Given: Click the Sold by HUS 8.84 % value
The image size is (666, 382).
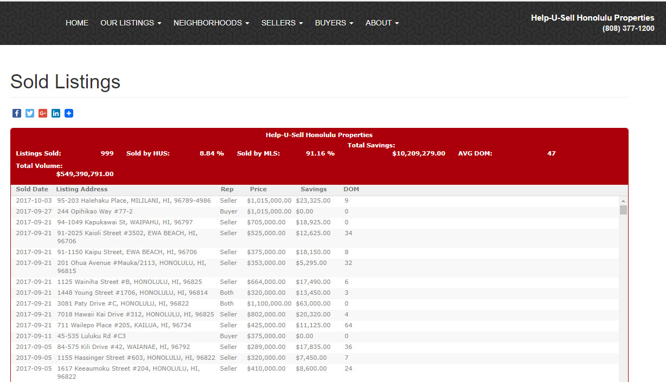Looking at the screenshot, I should click(x=212, y=153).
